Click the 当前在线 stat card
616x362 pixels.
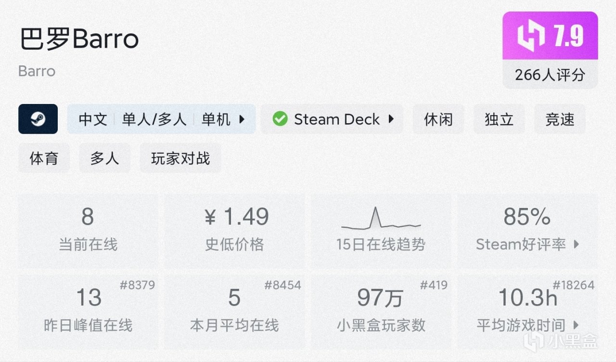pyautogui.click(x=88, y=231)
